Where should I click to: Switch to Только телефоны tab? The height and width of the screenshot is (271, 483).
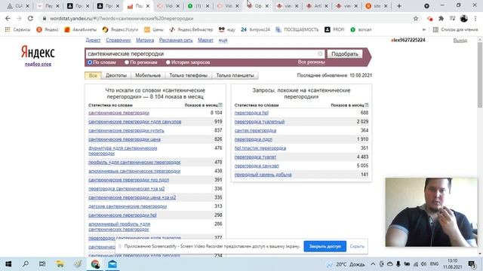point(188,75)
